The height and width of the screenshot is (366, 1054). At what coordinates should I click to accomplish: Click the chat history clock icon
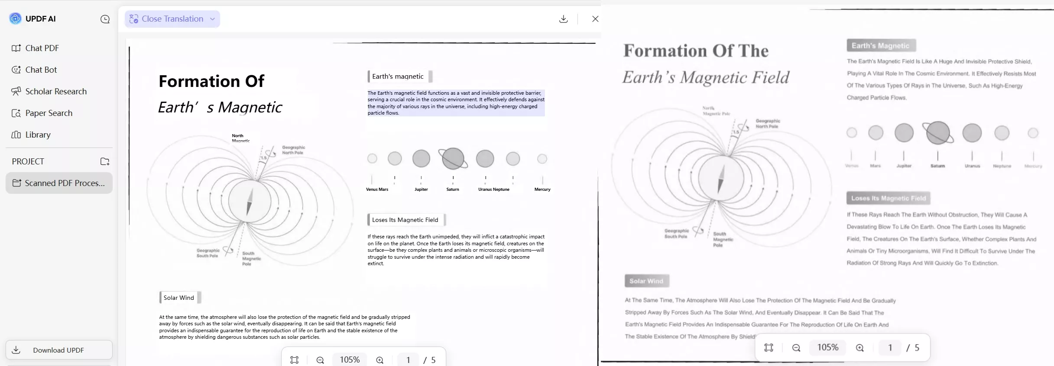point(105,19)
